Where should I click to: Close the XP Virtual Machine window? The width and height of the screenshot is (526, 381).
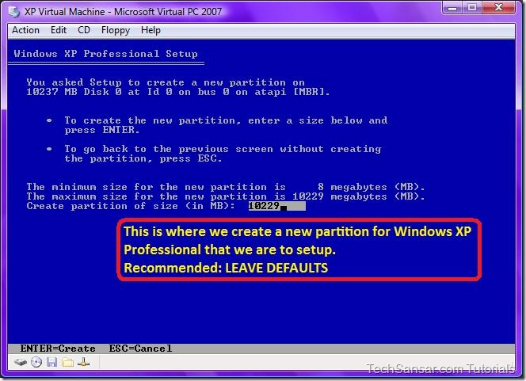click(x=499, y=7)
